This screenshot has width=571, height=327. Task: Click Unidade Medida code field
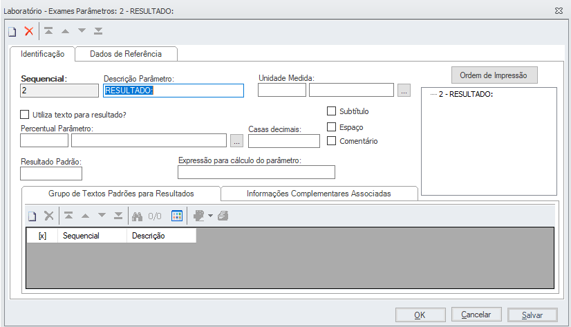click(282, 90)
